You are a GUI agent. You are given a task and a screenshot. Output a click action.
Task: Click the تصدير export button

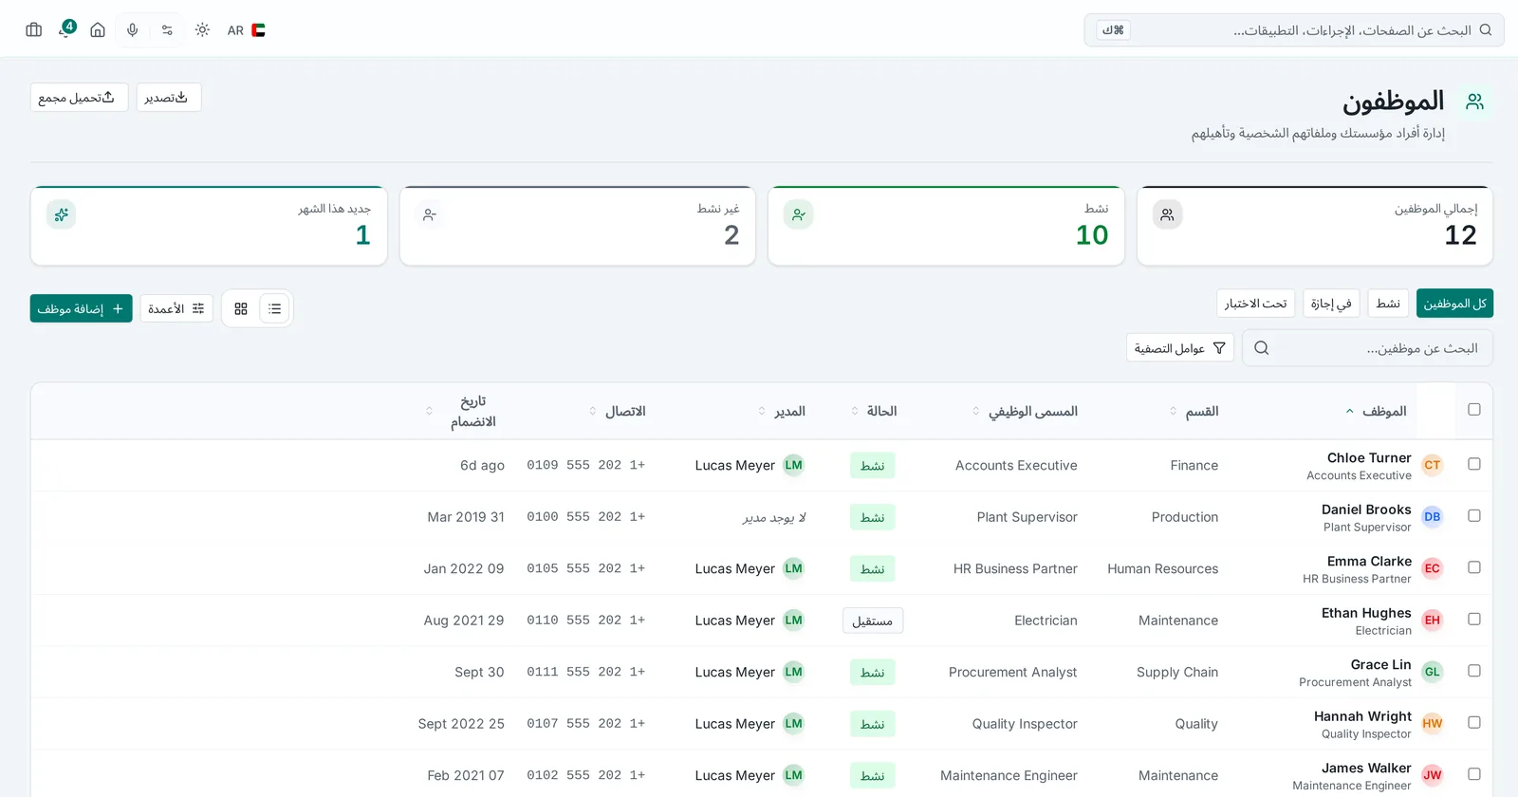(168, 98)
